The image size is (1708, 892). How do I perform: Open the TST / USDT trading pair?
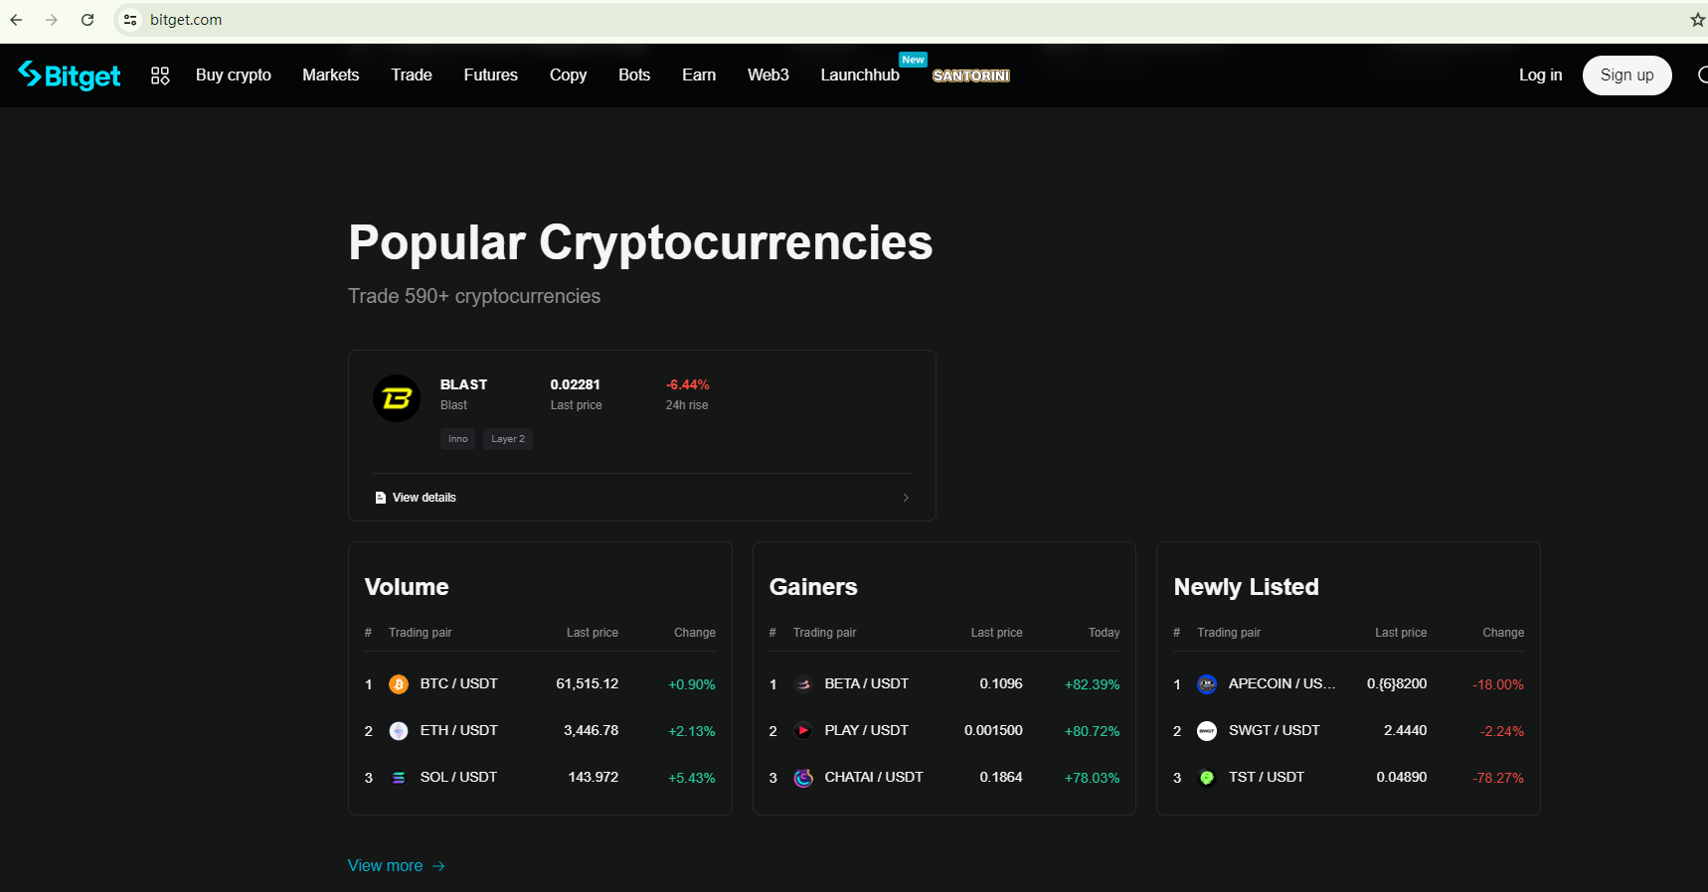pos(1267,778)
